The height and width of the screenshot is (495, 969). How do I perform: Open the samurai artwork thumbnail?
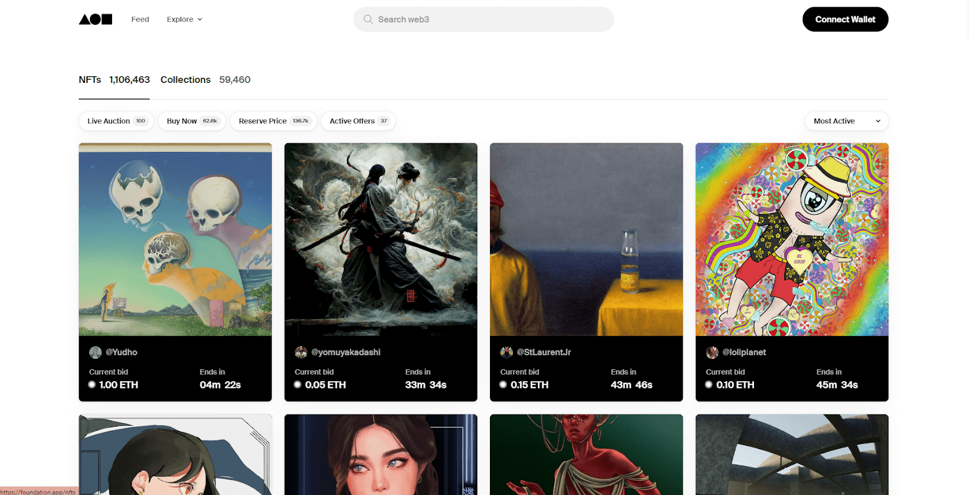point(380,239)
